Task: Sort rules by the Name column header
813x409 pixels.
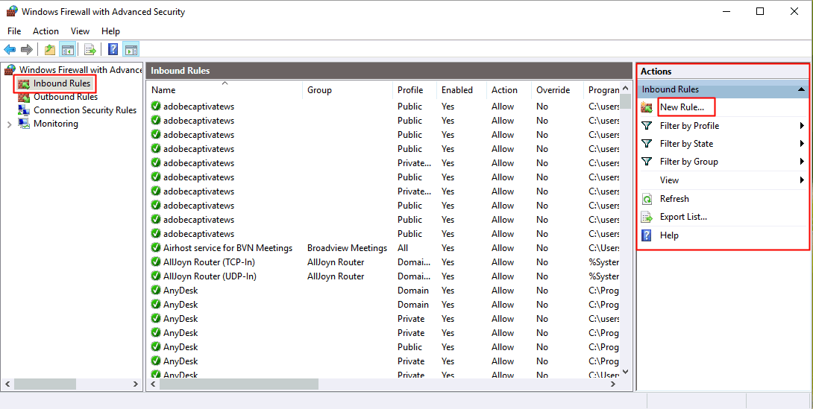Action: pos(225,90)
